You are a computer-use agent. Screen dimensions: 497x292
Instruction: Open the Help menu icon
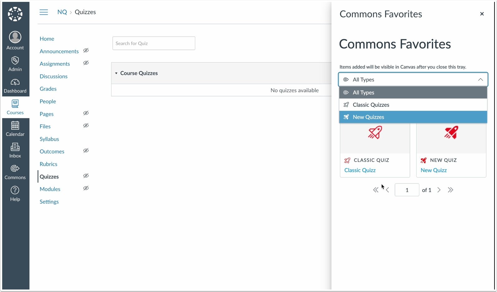(x=15, y=190)
